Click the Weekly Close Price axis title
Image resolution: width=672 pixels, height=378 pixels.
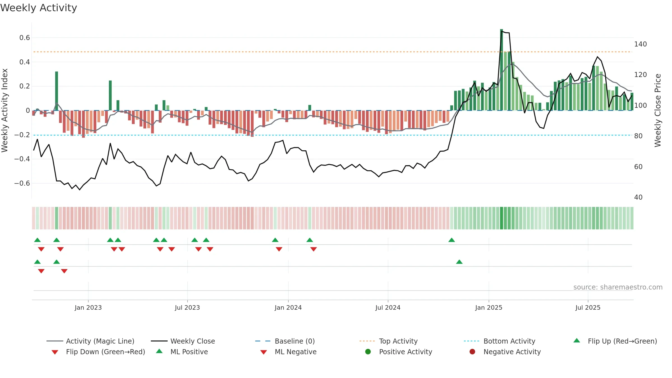coord(658,110)
